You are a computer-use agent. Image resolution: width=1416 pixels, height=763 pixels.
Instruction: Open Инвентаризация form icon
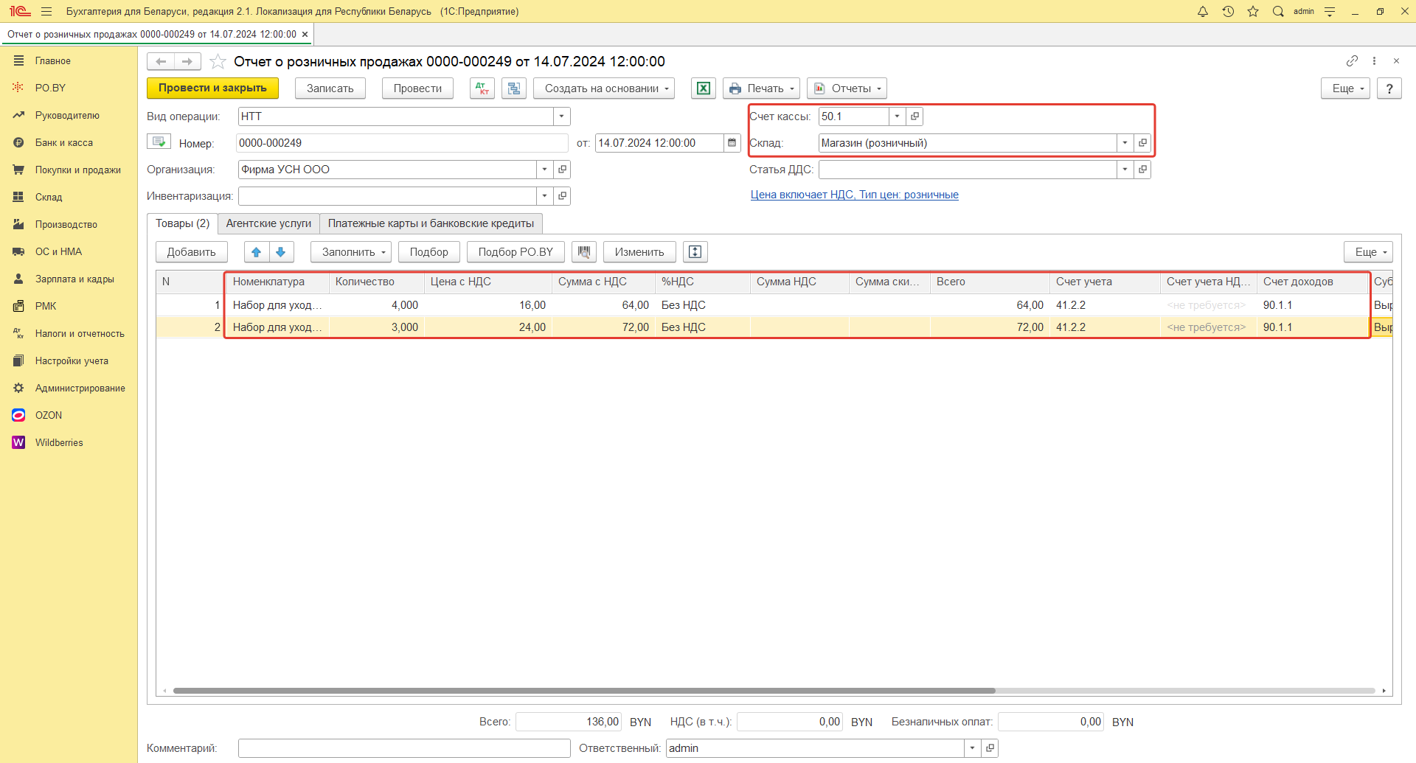pos(562,196)
